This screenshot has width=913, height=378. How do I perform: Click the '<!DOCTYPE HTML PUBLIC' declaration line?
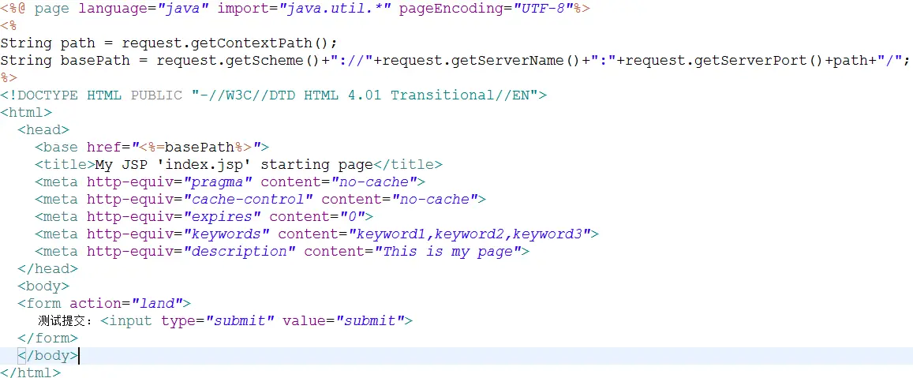click(273, 95)
